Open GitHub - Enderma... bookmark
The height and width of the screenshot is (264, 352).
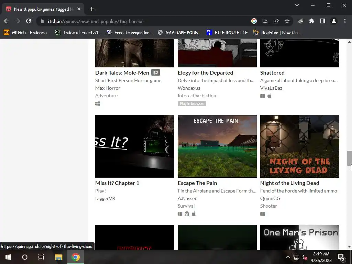pos(26,33)
